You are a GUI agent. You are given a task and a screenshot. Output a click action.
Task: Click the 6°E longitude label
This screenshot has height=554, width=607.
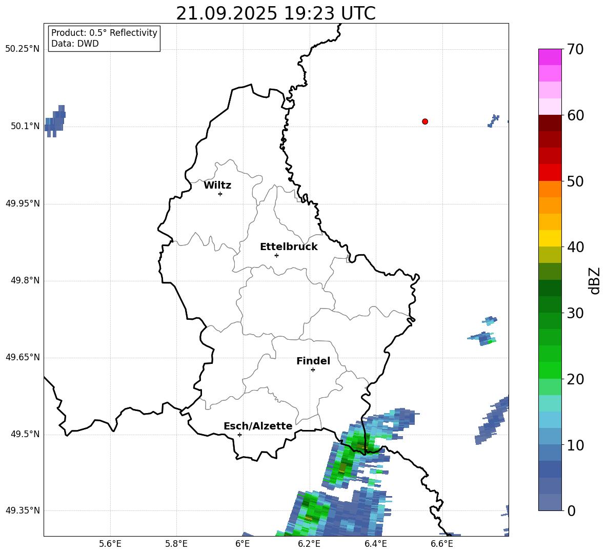tap(242, 544)
